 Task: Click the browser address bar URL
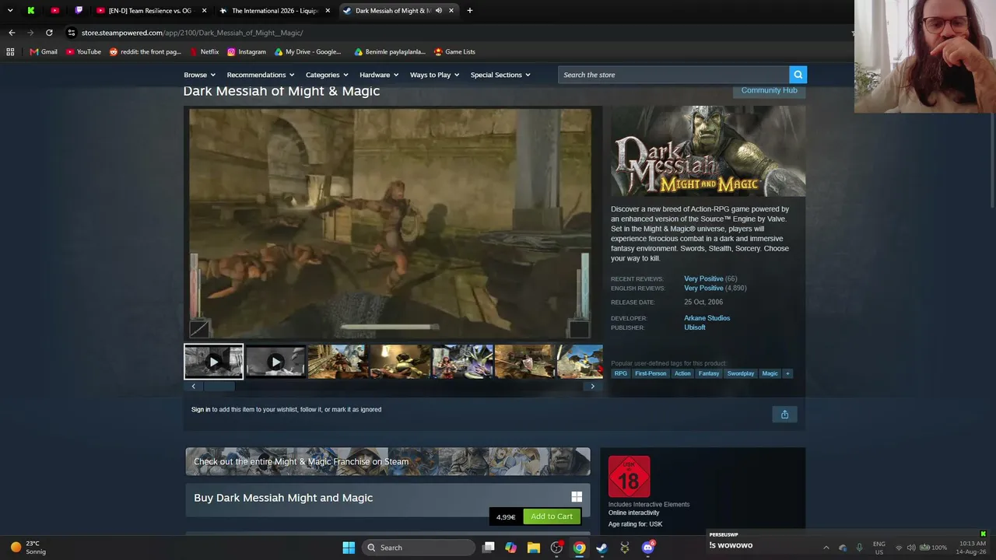pos(192,33)
